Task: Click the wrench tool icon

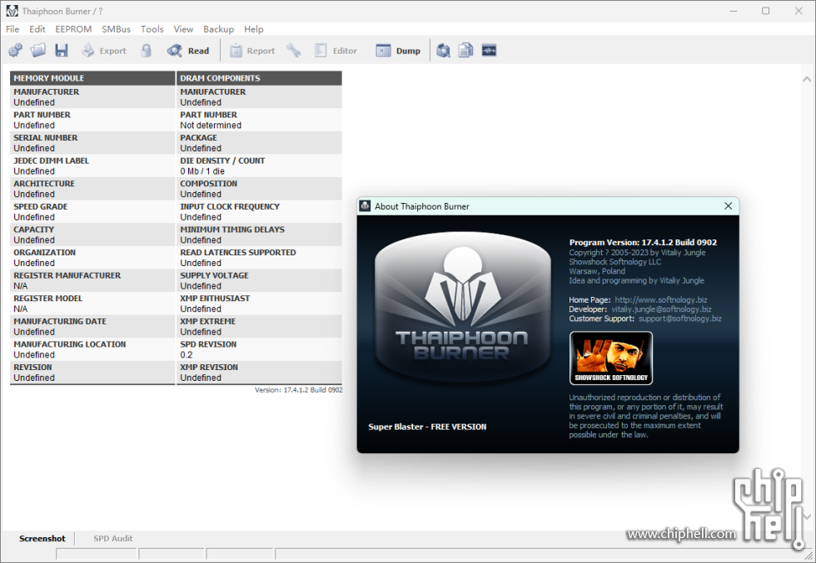Action: coord(293,51)
